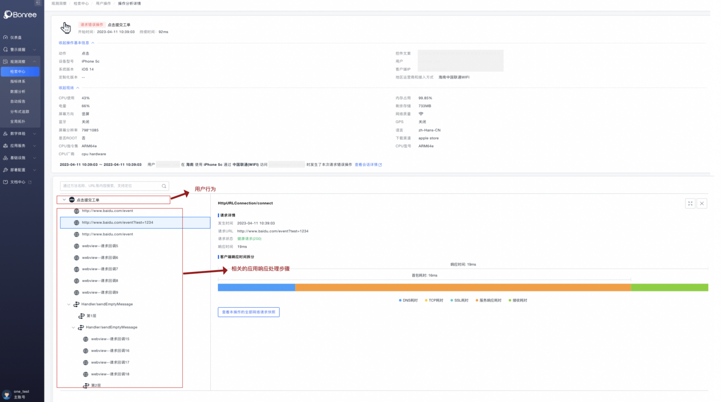Viewport: 721px width, 402px height.
Task: Open the 指标体系 sidebar item
Action: point(18,81)
